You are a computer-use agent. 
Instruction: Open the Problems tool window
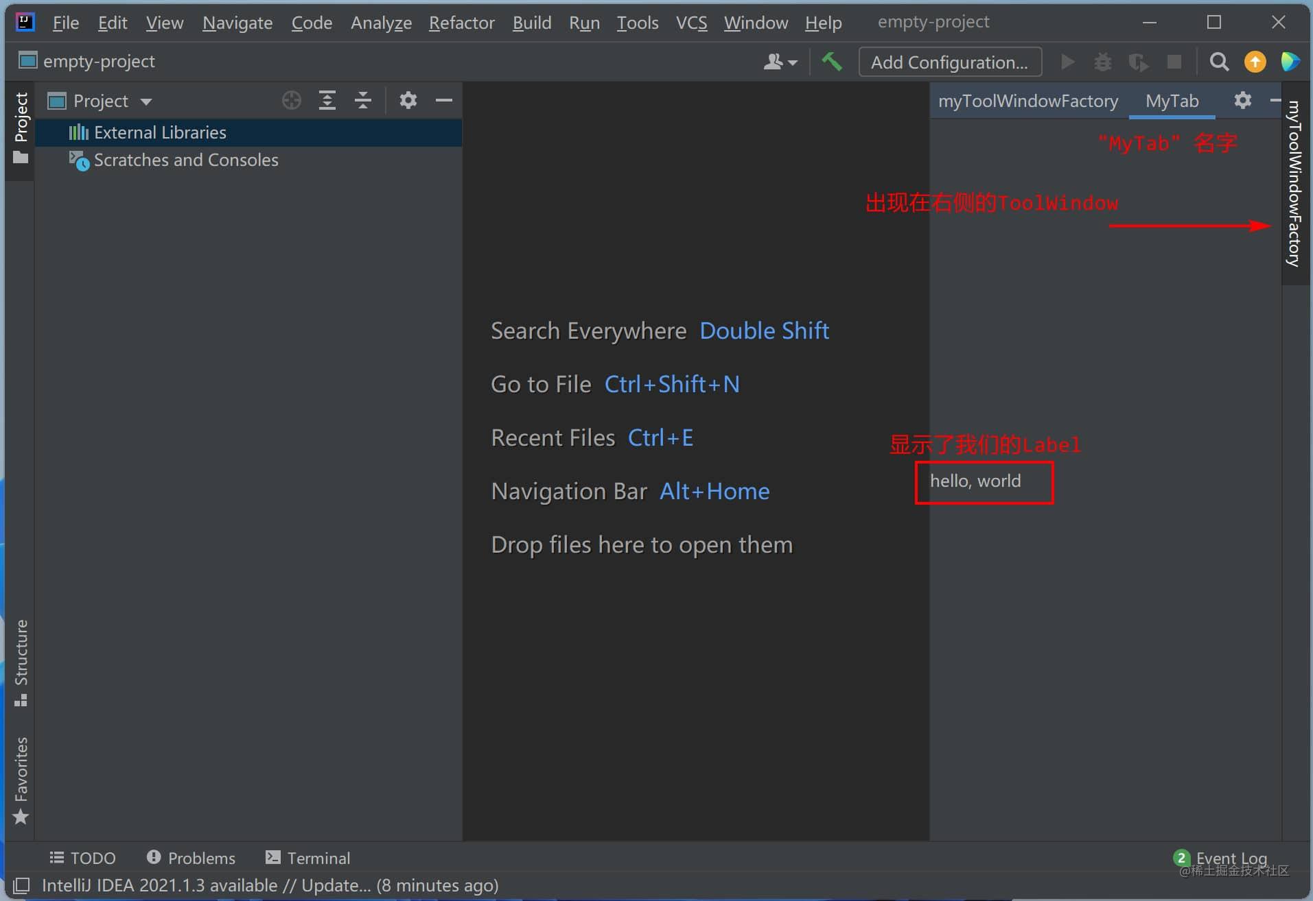[191, 858]
